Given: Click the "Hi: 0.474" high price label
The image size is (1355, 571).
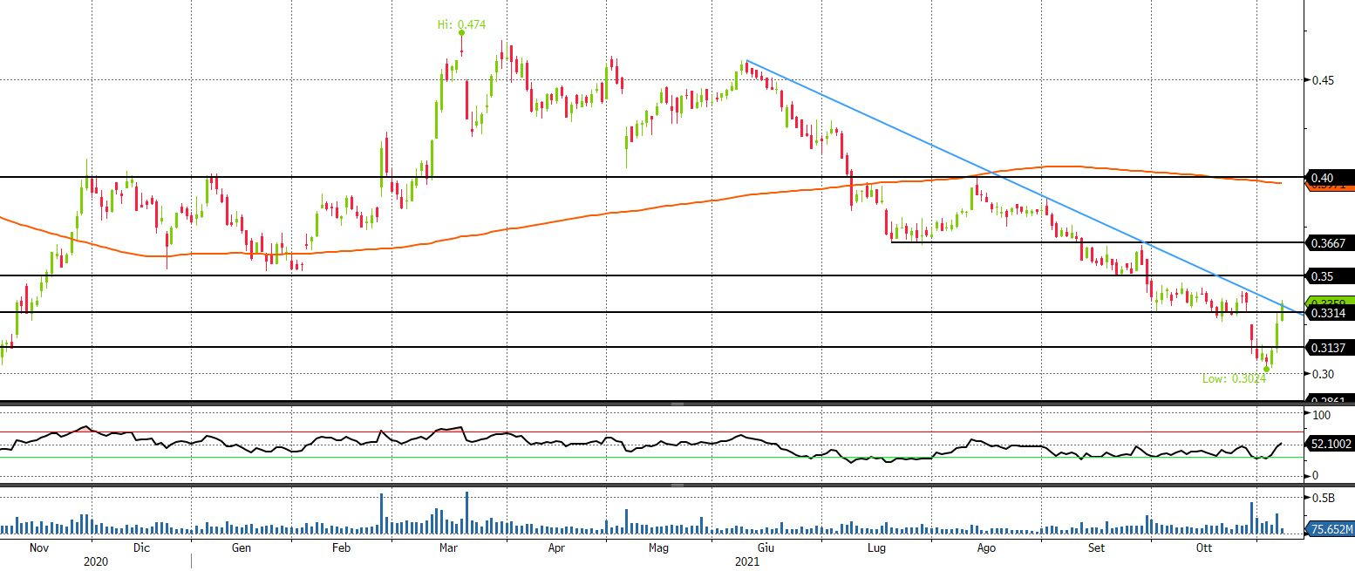Looking at the screenshot, I should pos(461,25).
